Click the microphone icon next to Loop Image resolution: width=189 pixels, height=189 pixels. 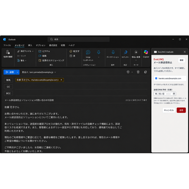99,52
